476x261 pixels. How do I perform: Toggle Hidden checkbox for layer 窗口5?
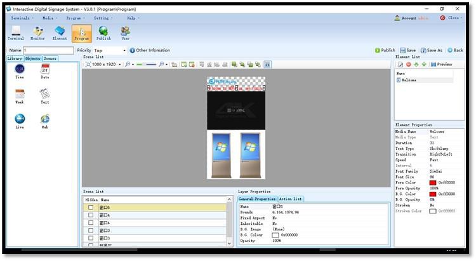[91, 207]
